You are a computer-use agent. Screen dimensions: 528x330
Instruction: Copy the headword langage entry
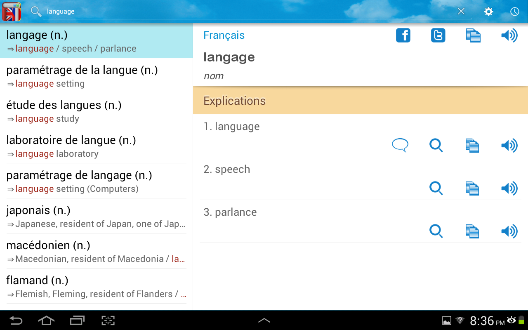473,35
